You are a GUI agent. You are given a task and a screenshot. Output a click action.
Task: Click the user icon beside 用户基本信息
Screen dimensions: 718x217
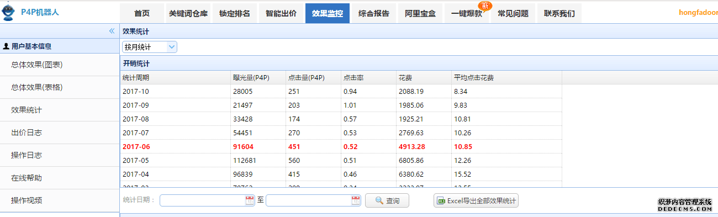click(x=6, y=47)
